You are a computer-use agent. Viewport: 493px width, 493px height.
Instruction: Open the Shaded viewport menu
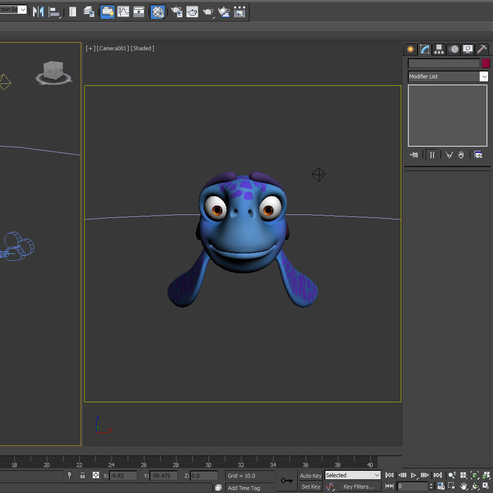point(142,48)
